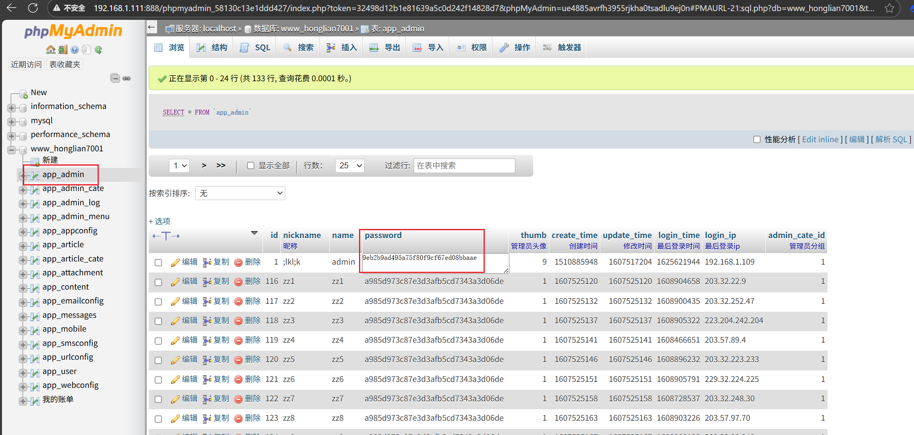This screenshot has height=435, width=914.
Task: Click the Edit inline link
Action: pos(820,139)
